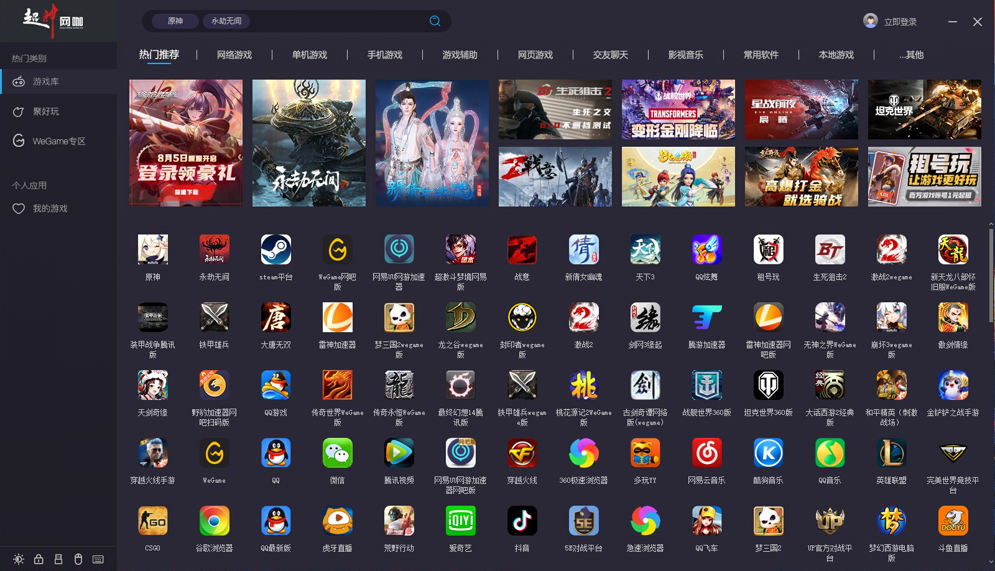Launch the 原神 game icon
This screenshot has height=571, width=995.
(153, 249)
